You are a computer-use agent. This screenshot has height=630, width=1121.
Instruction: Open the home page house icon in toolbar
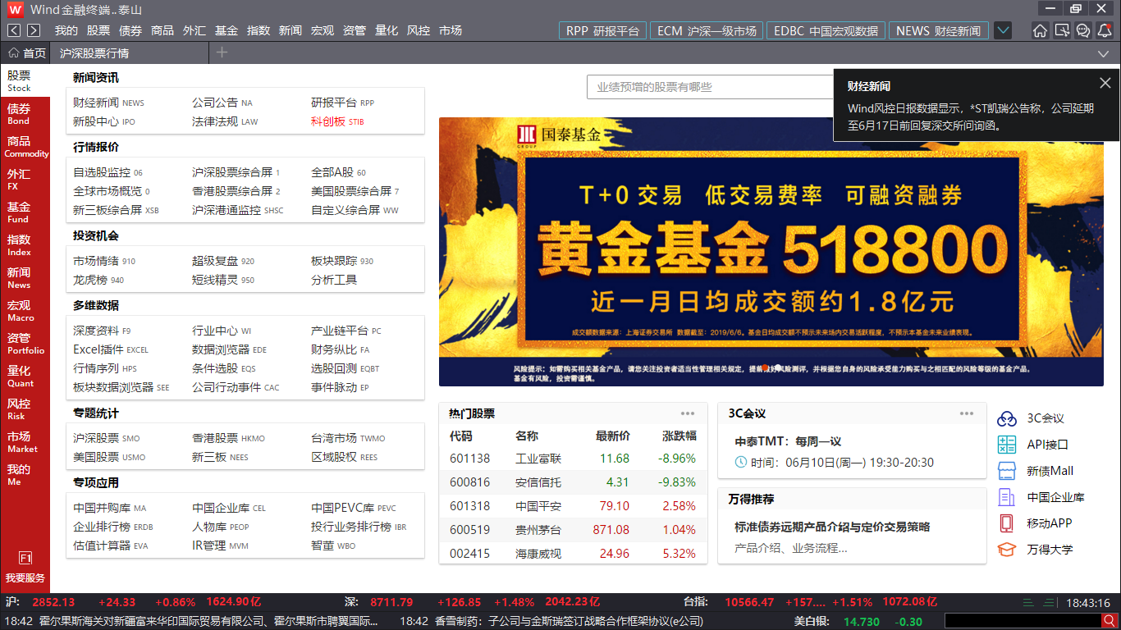pyautogui.click(x=1040, y=30)
